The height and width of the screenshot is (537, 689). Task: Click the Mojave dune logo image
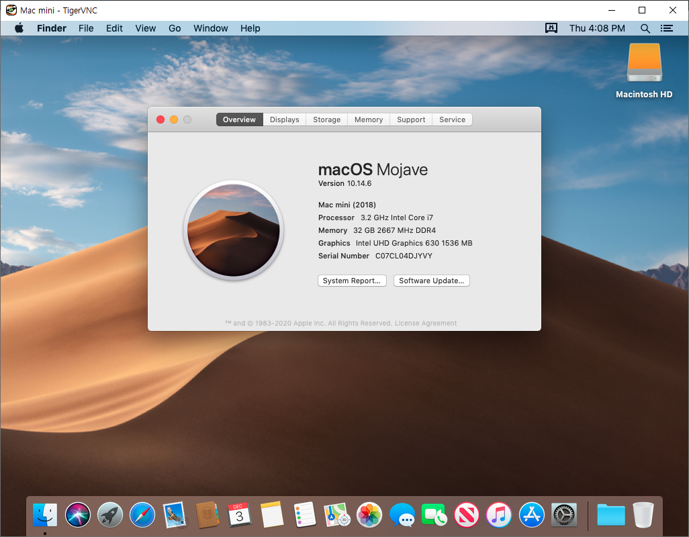point(233,230)
